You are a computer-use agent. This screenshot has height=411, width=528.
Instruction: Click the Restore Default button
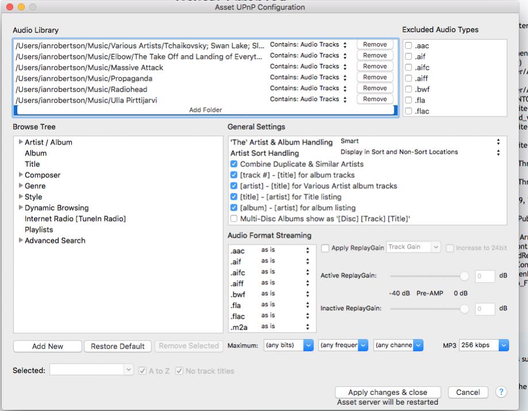(x=118, y=346)
